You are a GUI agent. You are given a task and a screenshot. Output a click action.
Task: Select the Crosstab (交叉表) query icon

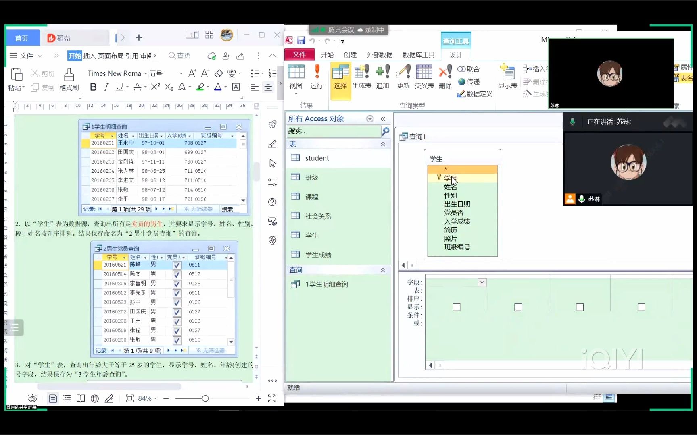click(424, 77)
